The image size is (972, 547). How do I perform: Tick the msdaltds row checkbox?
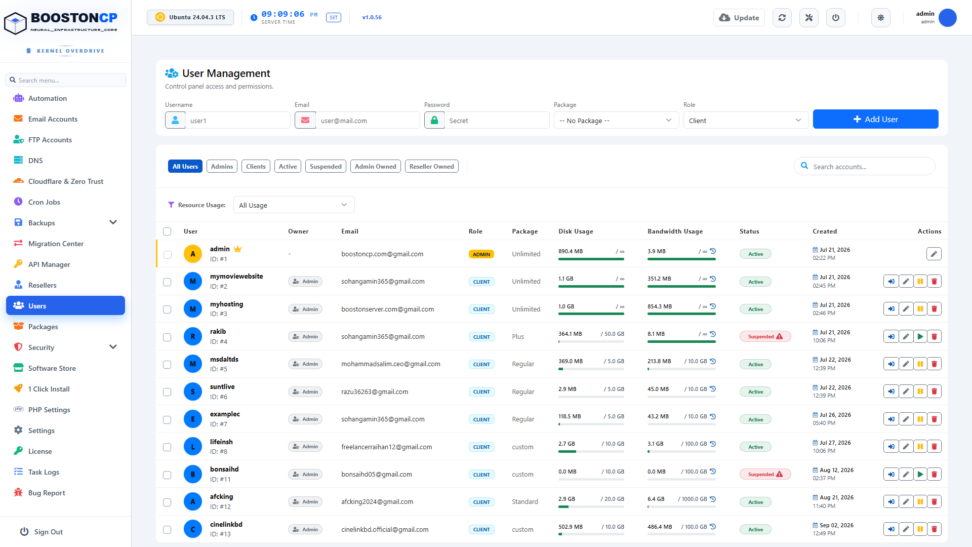coord(167,365)
